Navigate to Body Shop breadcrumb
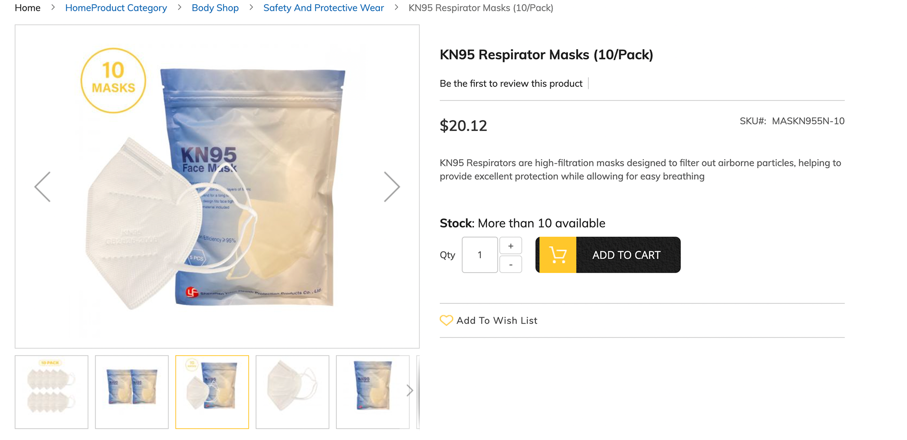The height and width of the screenshot is (440, 907). [x=215, y=8]
